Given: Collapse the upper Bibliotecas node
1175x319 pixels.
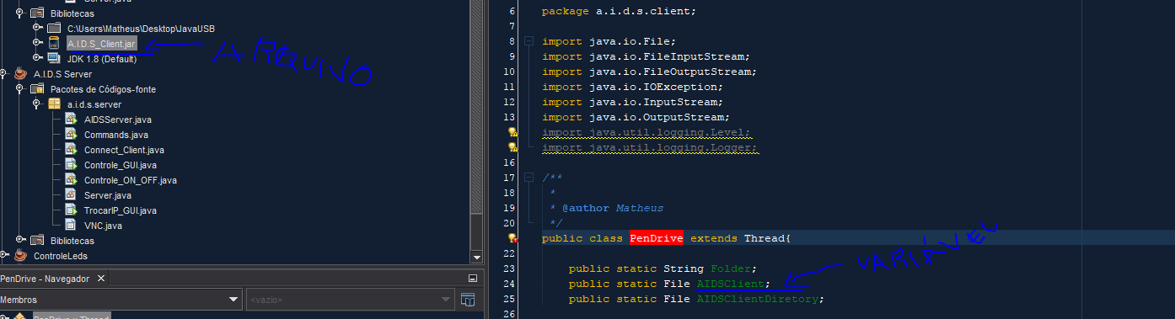Looking at the screenshot, I should point(20,13).
